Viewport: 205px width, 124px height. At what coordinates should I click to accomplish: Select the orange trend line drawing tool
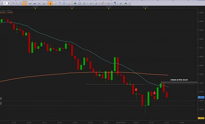click(103, 3)
